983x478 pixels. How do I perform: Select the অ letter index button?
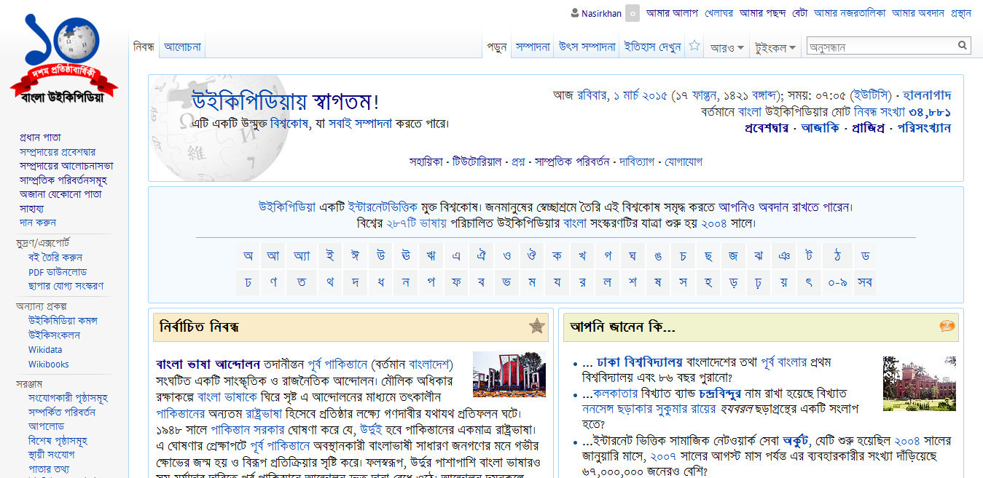pos(248,255)
